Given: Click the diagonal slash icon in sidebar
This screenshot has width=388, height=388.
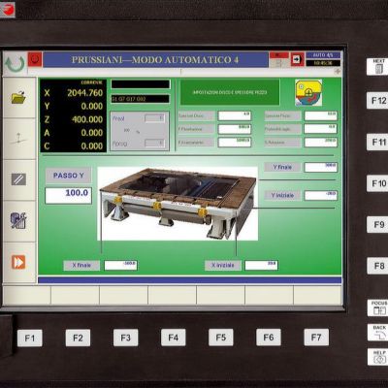Looking at the screenshot, I should click(x=18, y=179).
